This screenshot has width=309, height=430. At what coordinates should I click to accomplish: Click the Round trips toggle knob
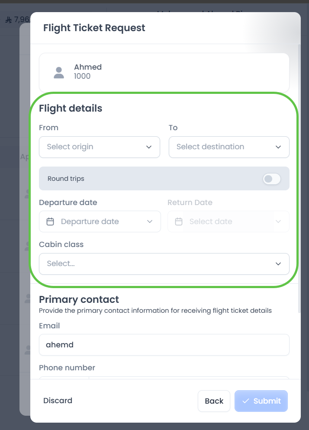click(269, 178)
